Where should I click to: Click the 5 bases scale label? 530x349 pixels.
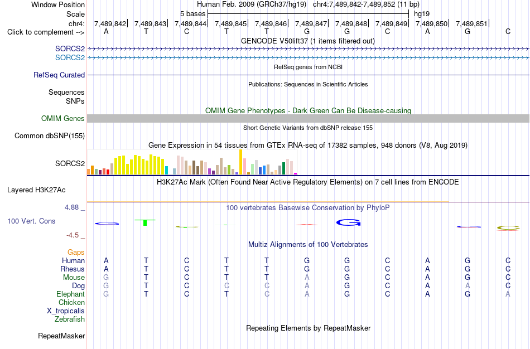(192, 14)
